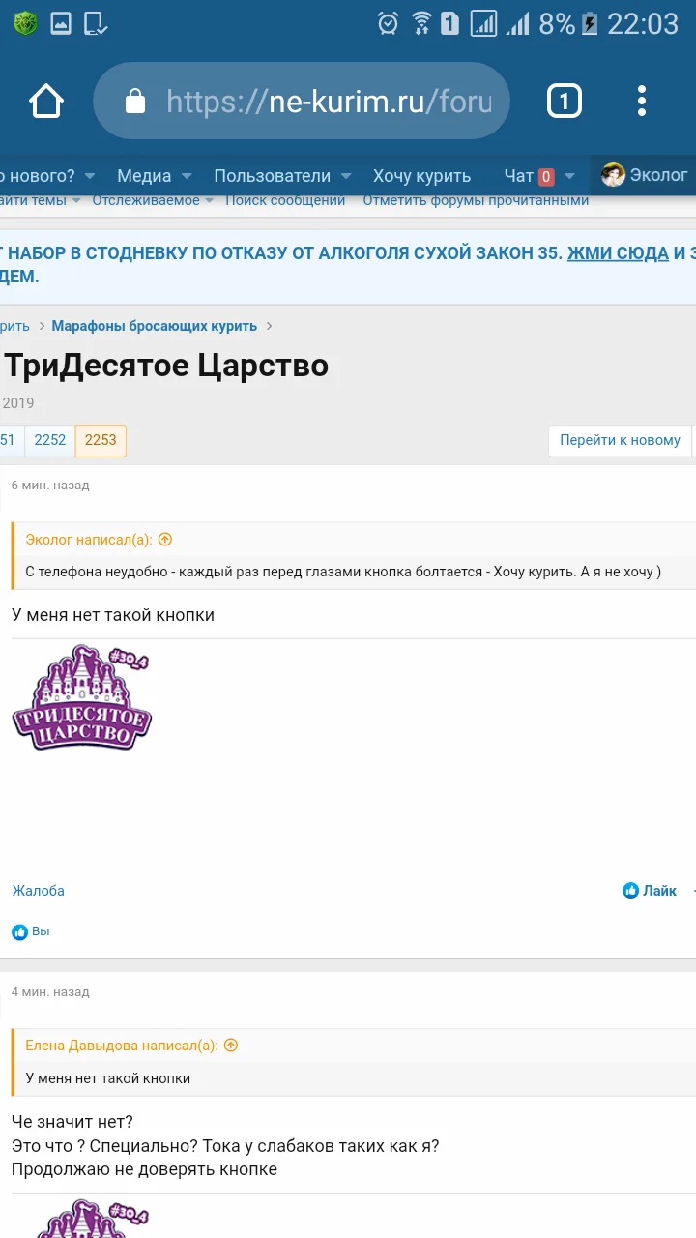Select current page 2253
Image resolution: width=696 pixels, height=1238 pixels.
(101, 440)
